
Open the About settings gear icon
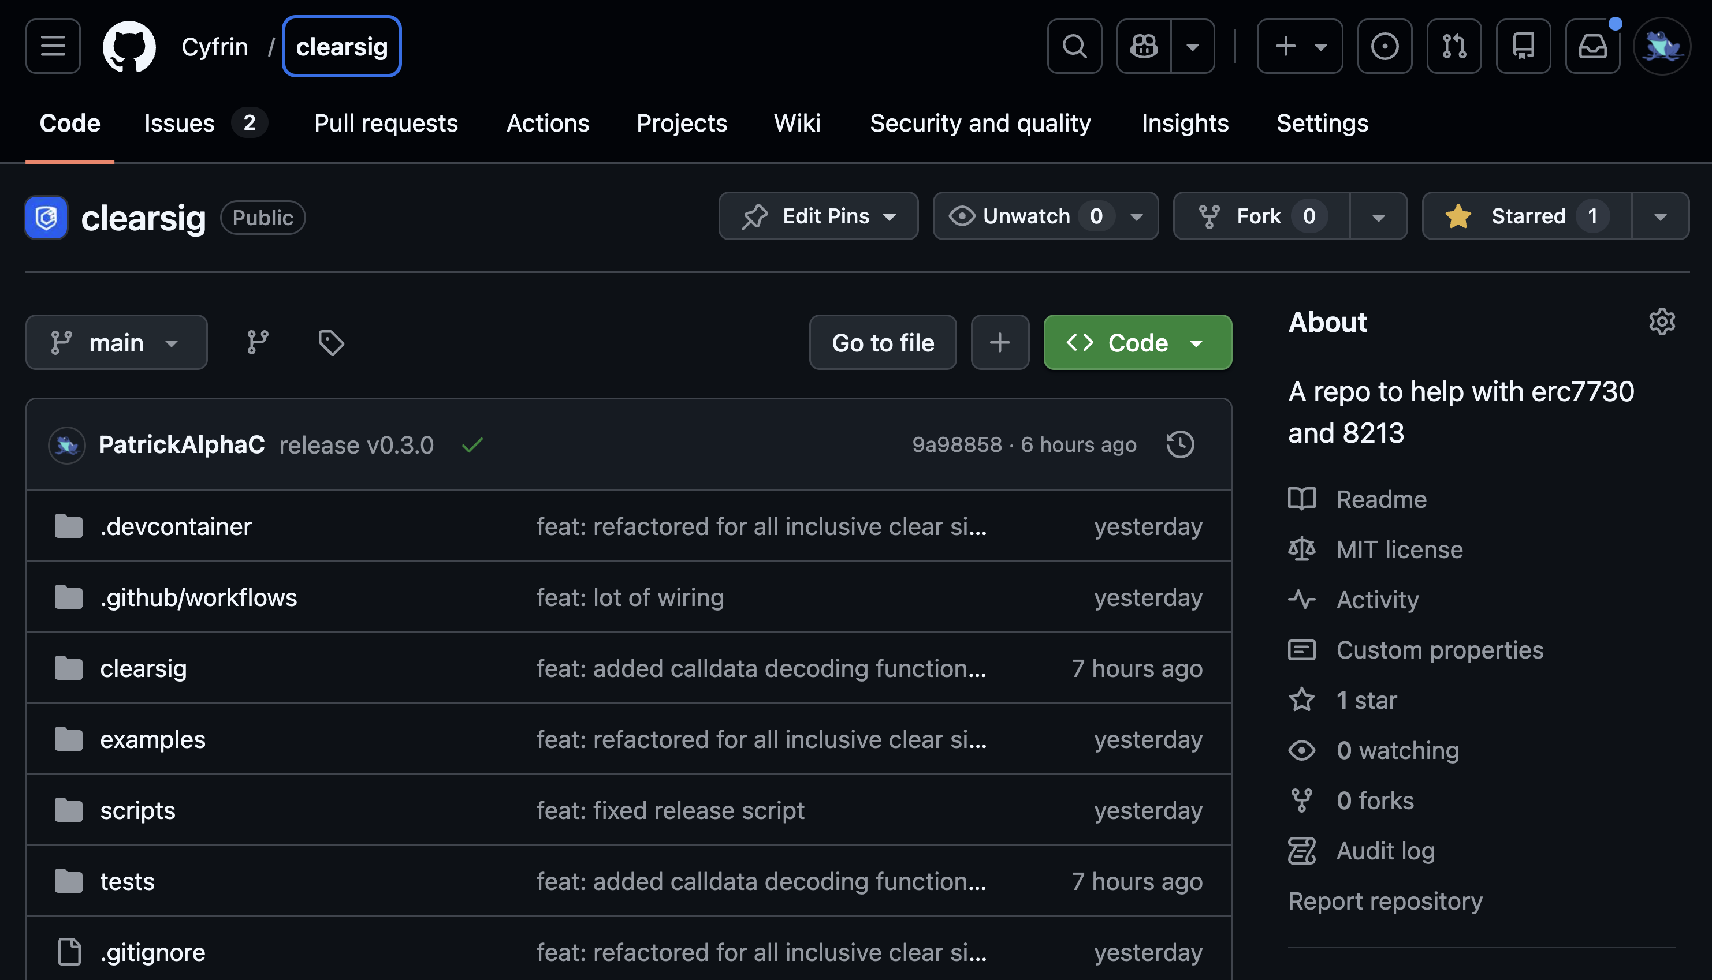click(1662, 321)
